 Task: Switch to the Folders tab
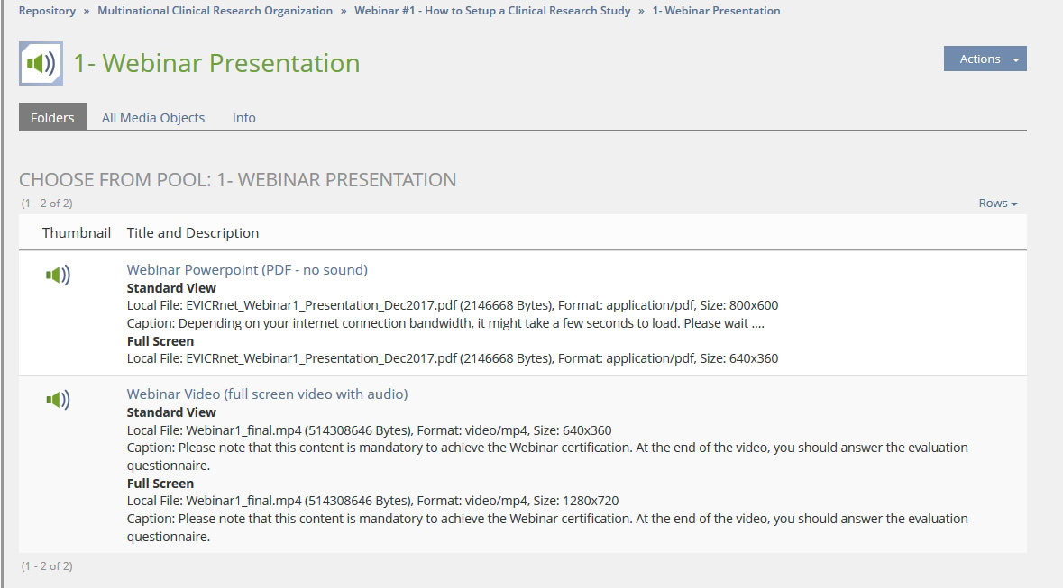pos(52,117)
